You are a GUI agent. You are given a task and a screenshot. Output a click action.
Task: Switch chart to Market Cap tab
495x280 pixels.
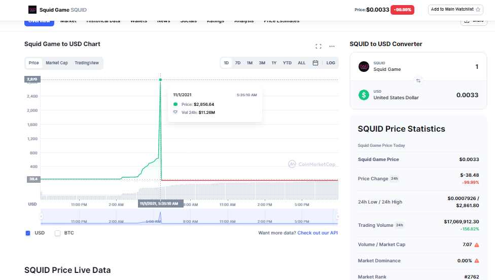pyautogui.click(x=57, y=63)
